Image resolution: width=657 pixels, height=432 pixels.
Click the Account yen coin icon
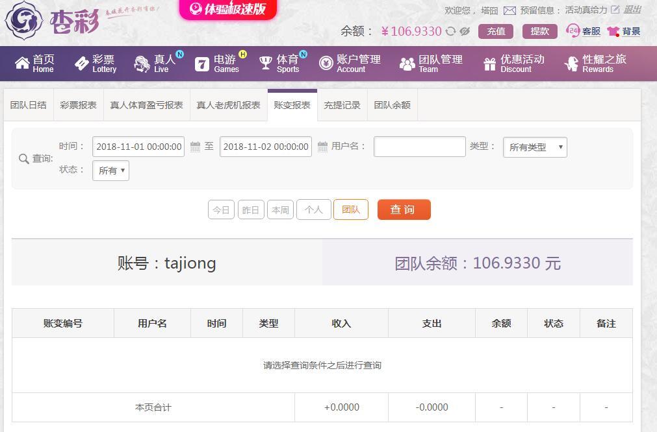click(x=326, y=64)
